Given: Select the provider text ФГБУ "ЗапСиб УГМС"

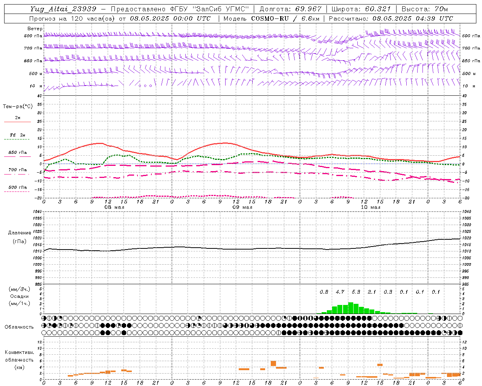Looking at the screenshot, I should pyautogui.click(x=210, y=9).
